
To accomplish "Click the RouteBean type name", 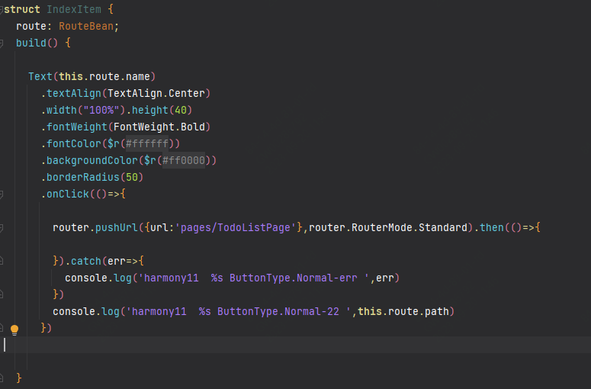I will tap(86, 27).
